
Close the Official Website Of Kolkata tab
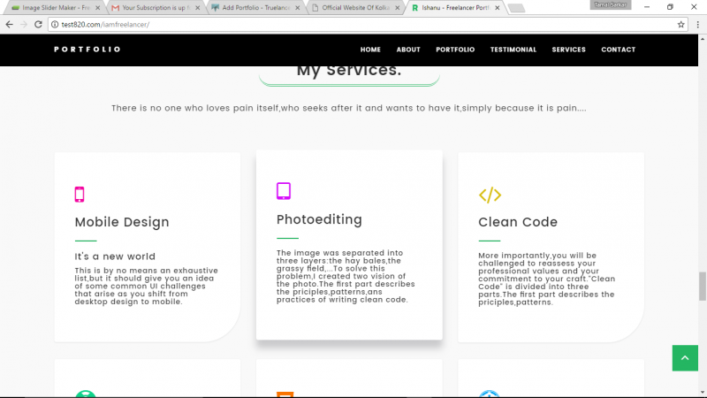tap(395, 7)
